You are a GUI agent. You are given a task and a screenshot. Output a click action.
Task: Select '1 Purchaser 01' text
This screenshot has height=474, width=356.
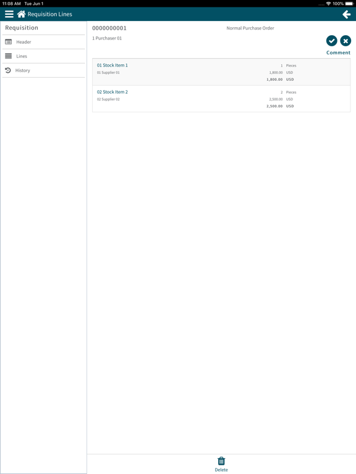pyautogui.click(x=107, y=38)
